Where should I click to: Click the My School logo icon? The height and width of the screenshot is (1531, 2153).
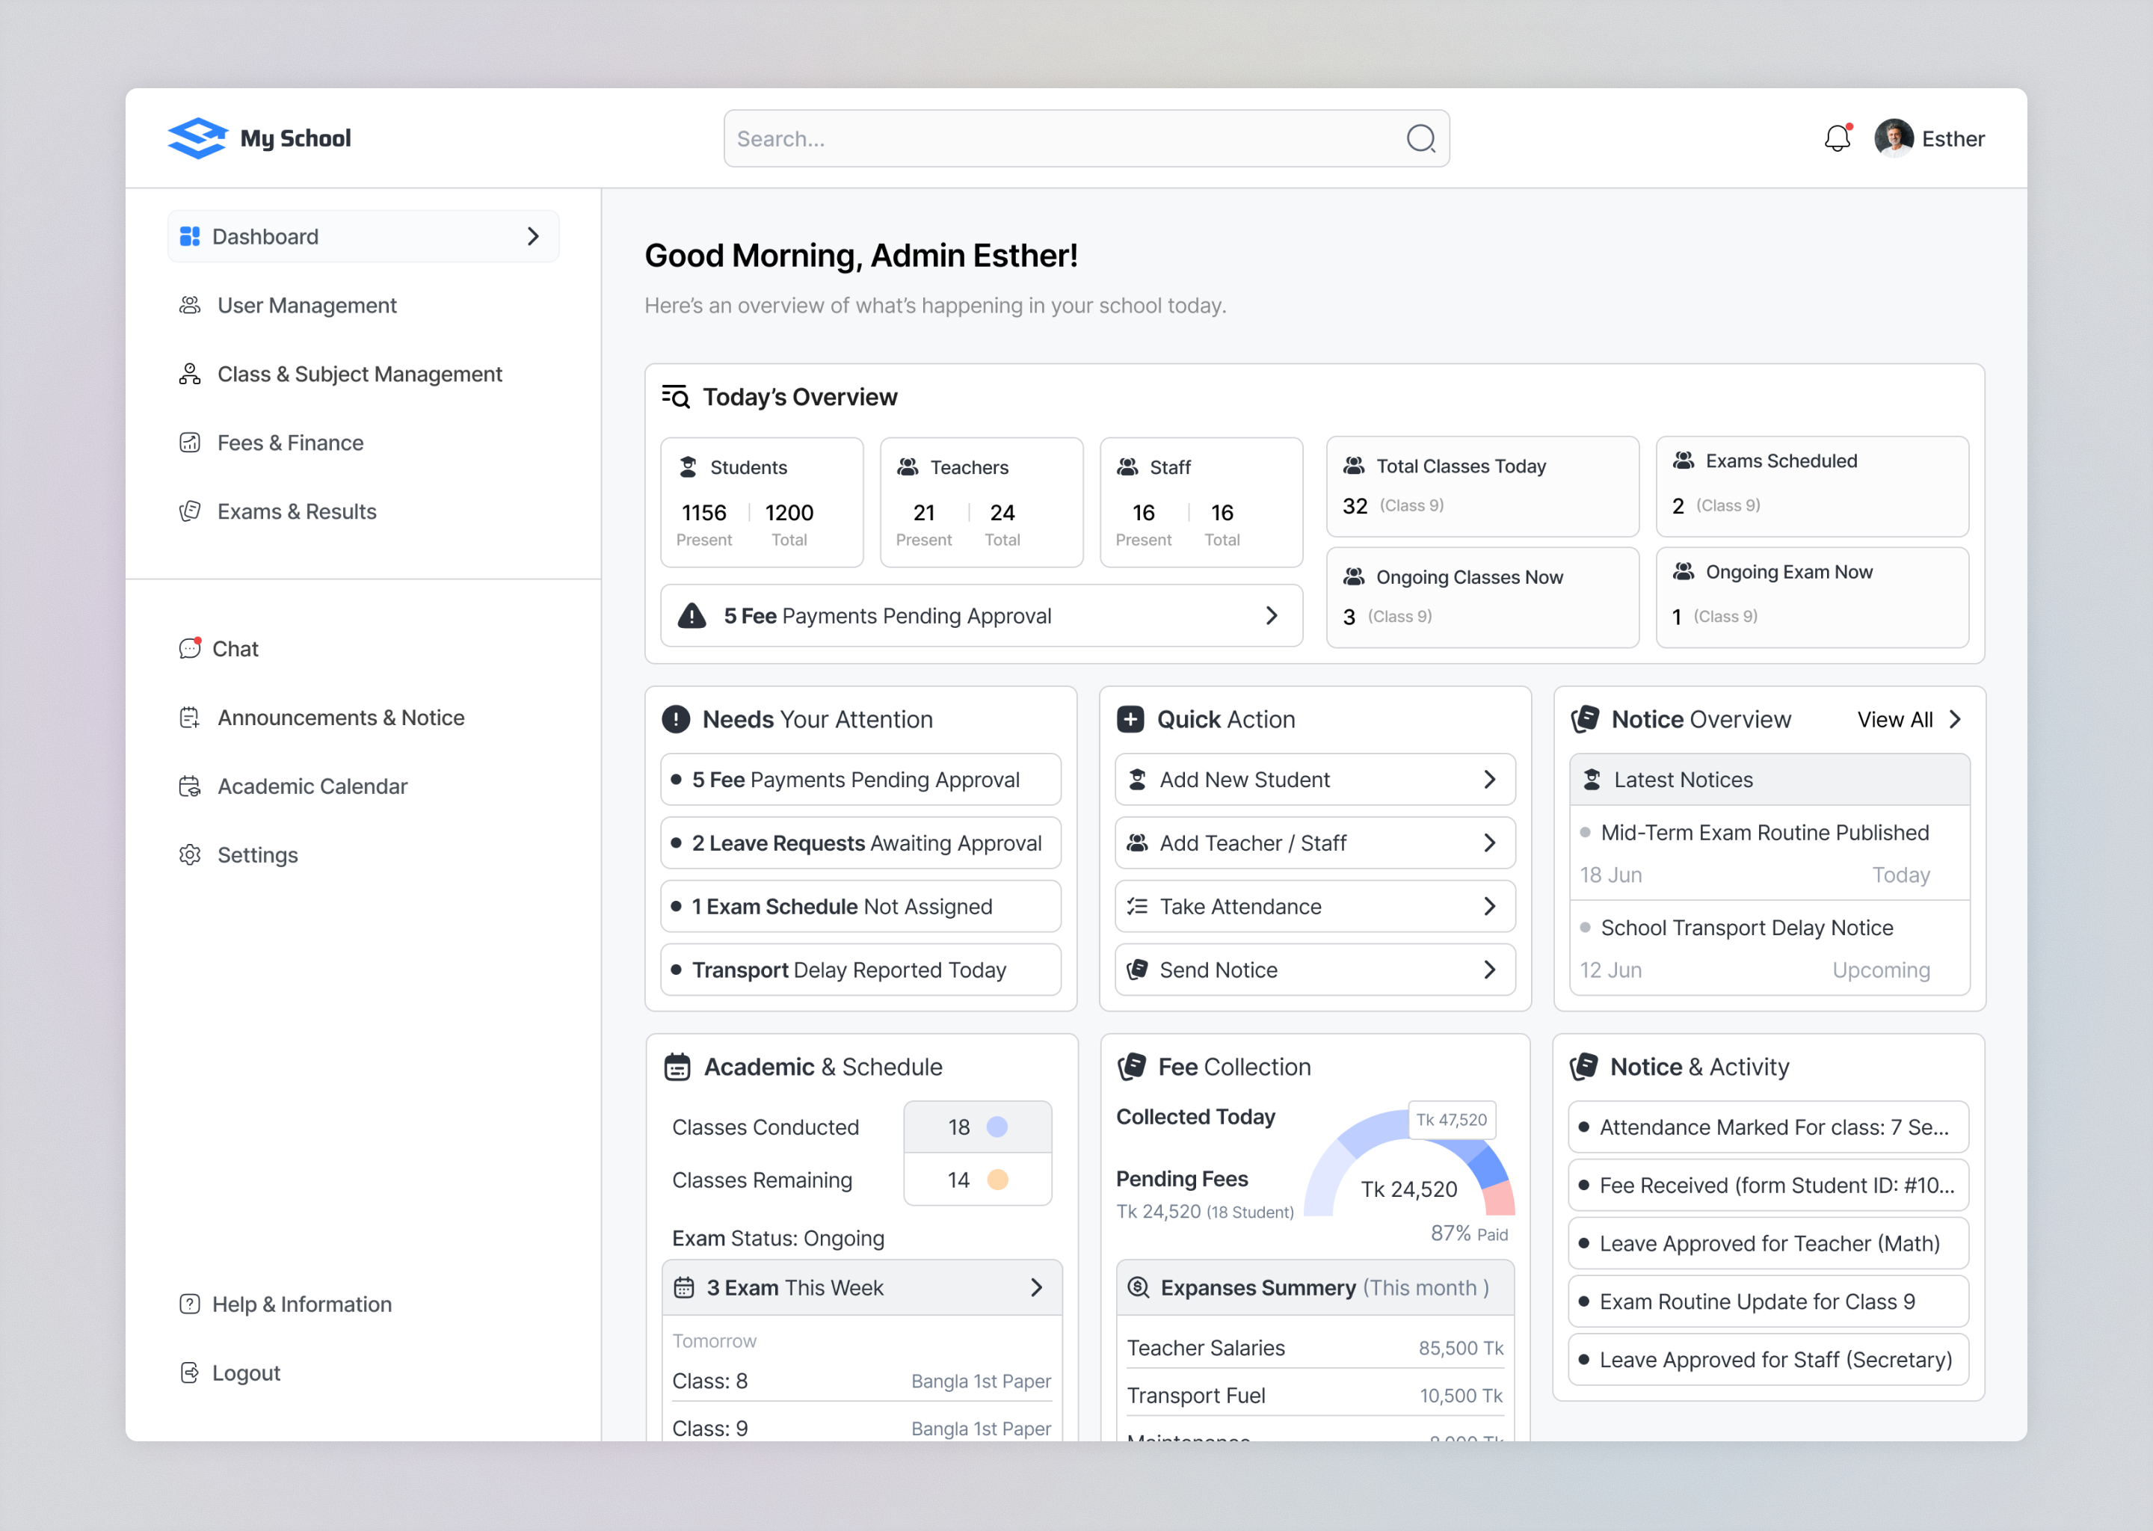[x=197, y=138]
